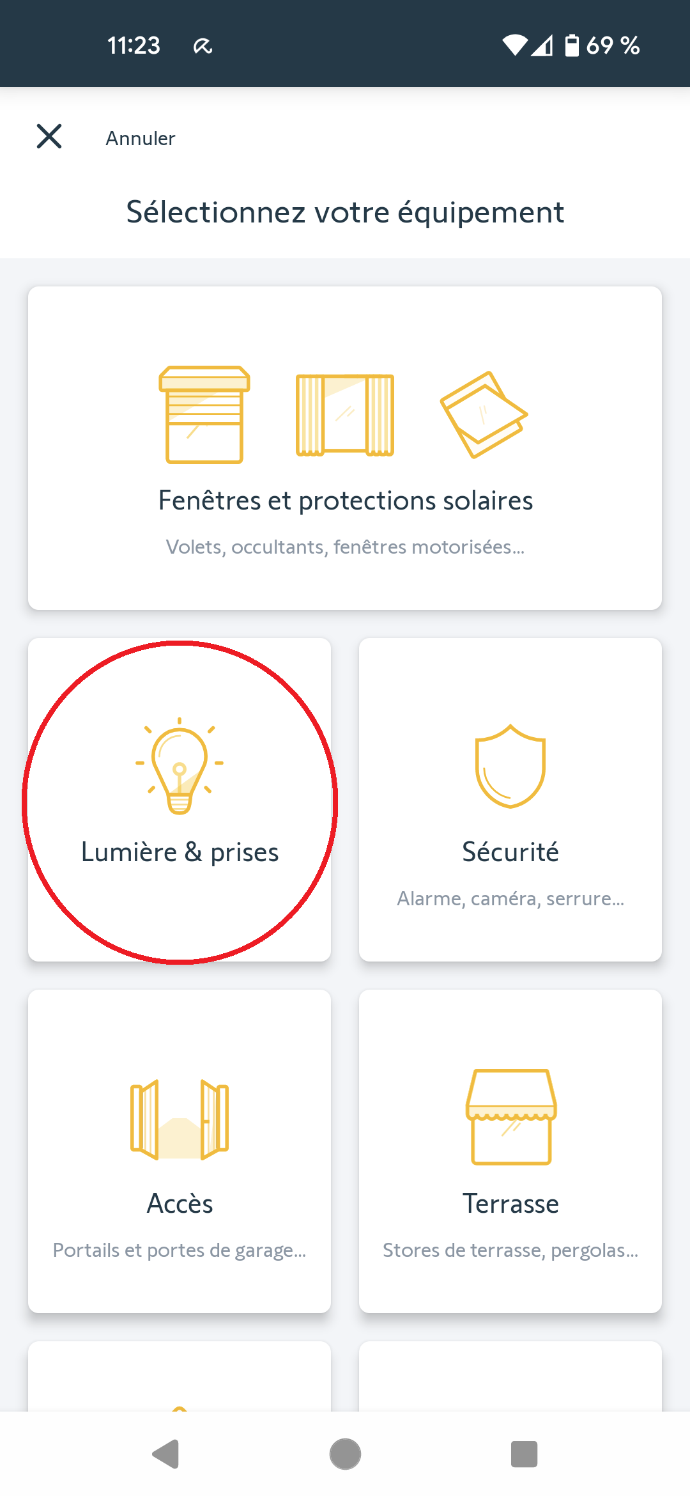The image size is (690, 1496).
Task: Tap the X close icon
Action: (49, 137)
